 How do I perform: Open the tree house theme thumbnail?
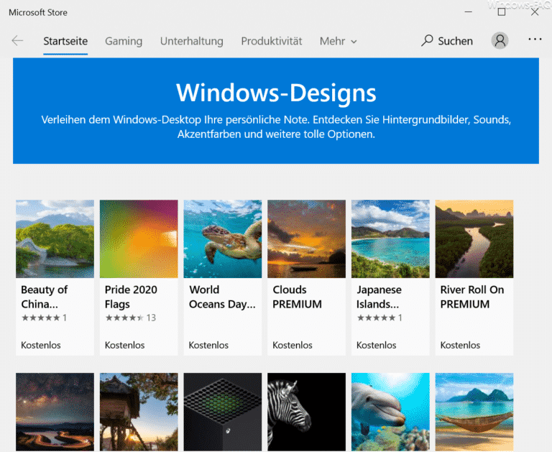(139, 412)
